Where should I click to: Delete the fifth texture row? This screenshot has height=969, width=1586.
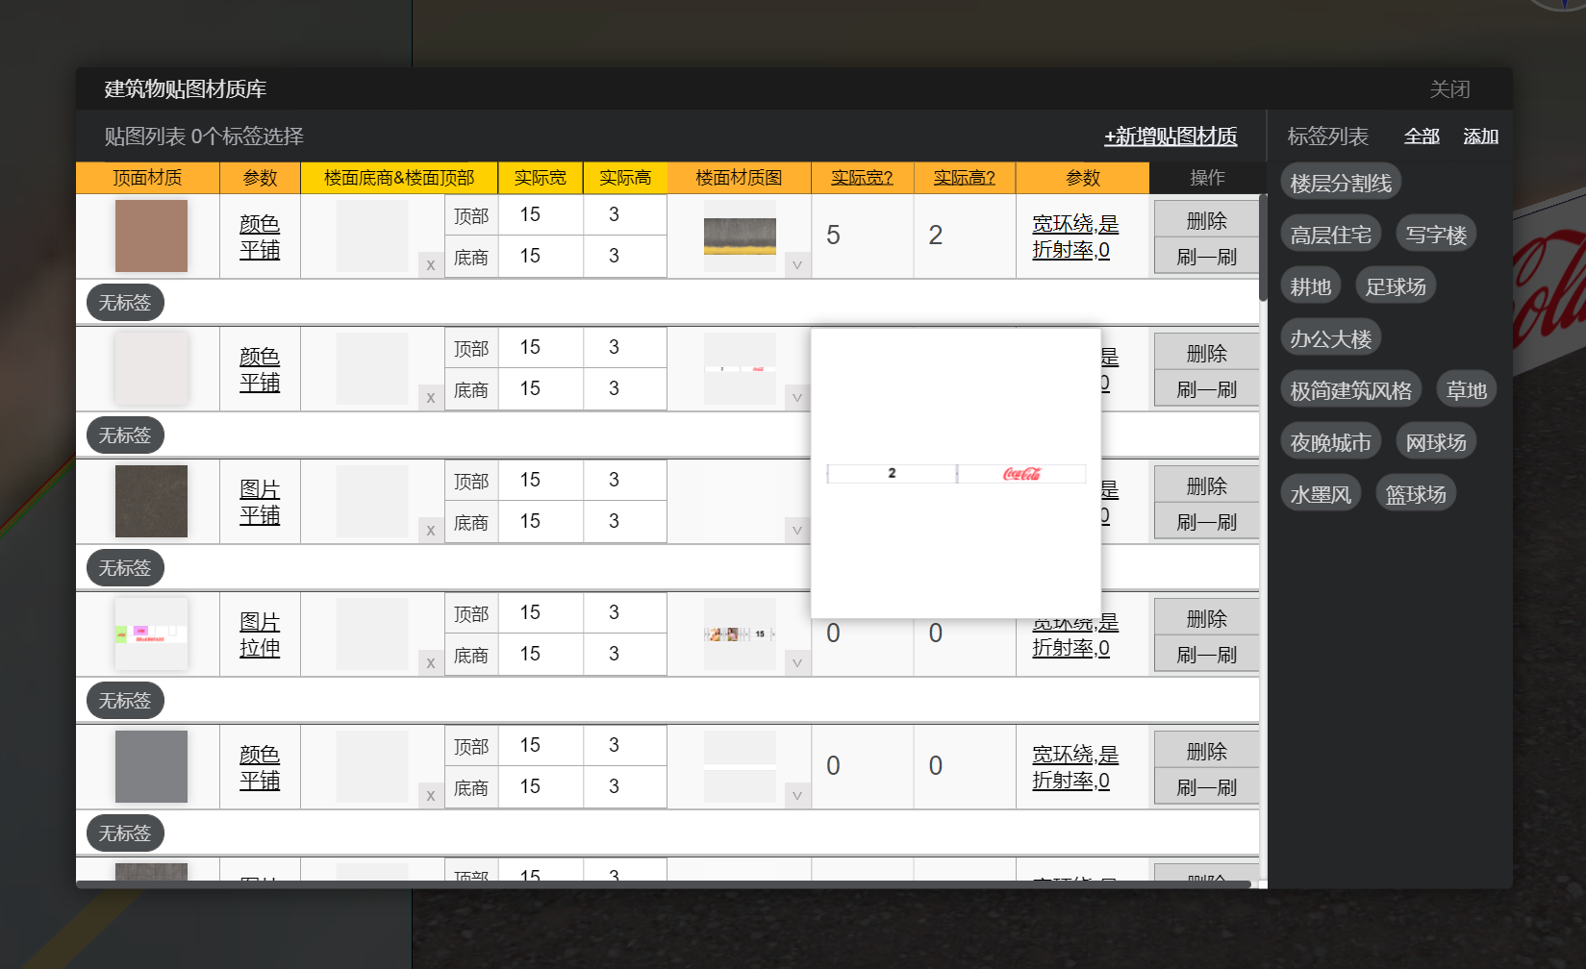1206,751
